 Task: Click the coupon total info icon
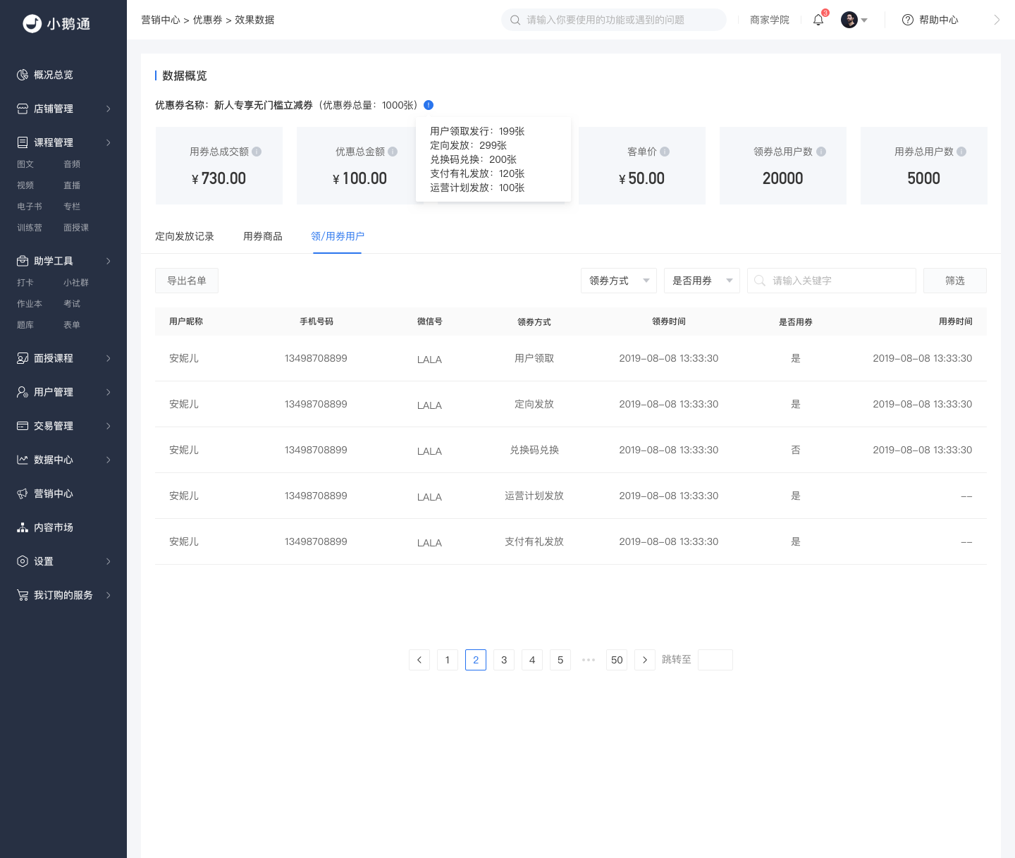click(x=429, y=105)
